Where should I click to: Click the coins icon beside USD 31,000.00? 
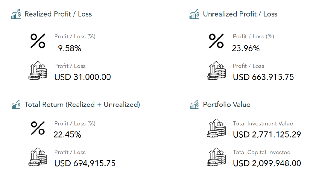pyautogui.click(x=38, y=71)
